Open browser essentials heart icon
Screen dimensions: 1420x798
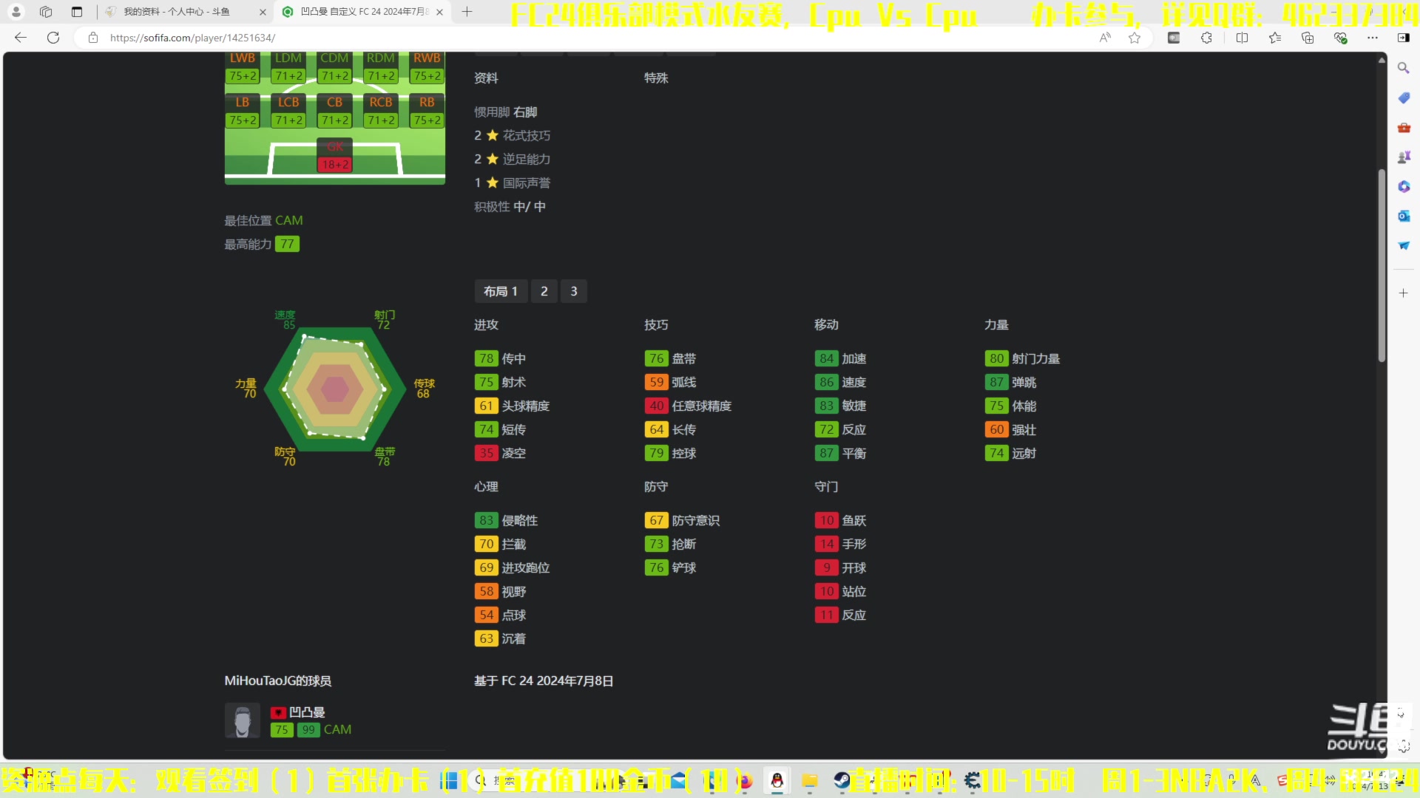pyautogui.click(x=1340, y=38)
